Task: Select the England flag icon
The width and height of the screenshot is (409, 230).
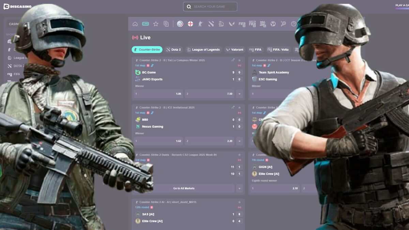Action: [x=191, y=24]
